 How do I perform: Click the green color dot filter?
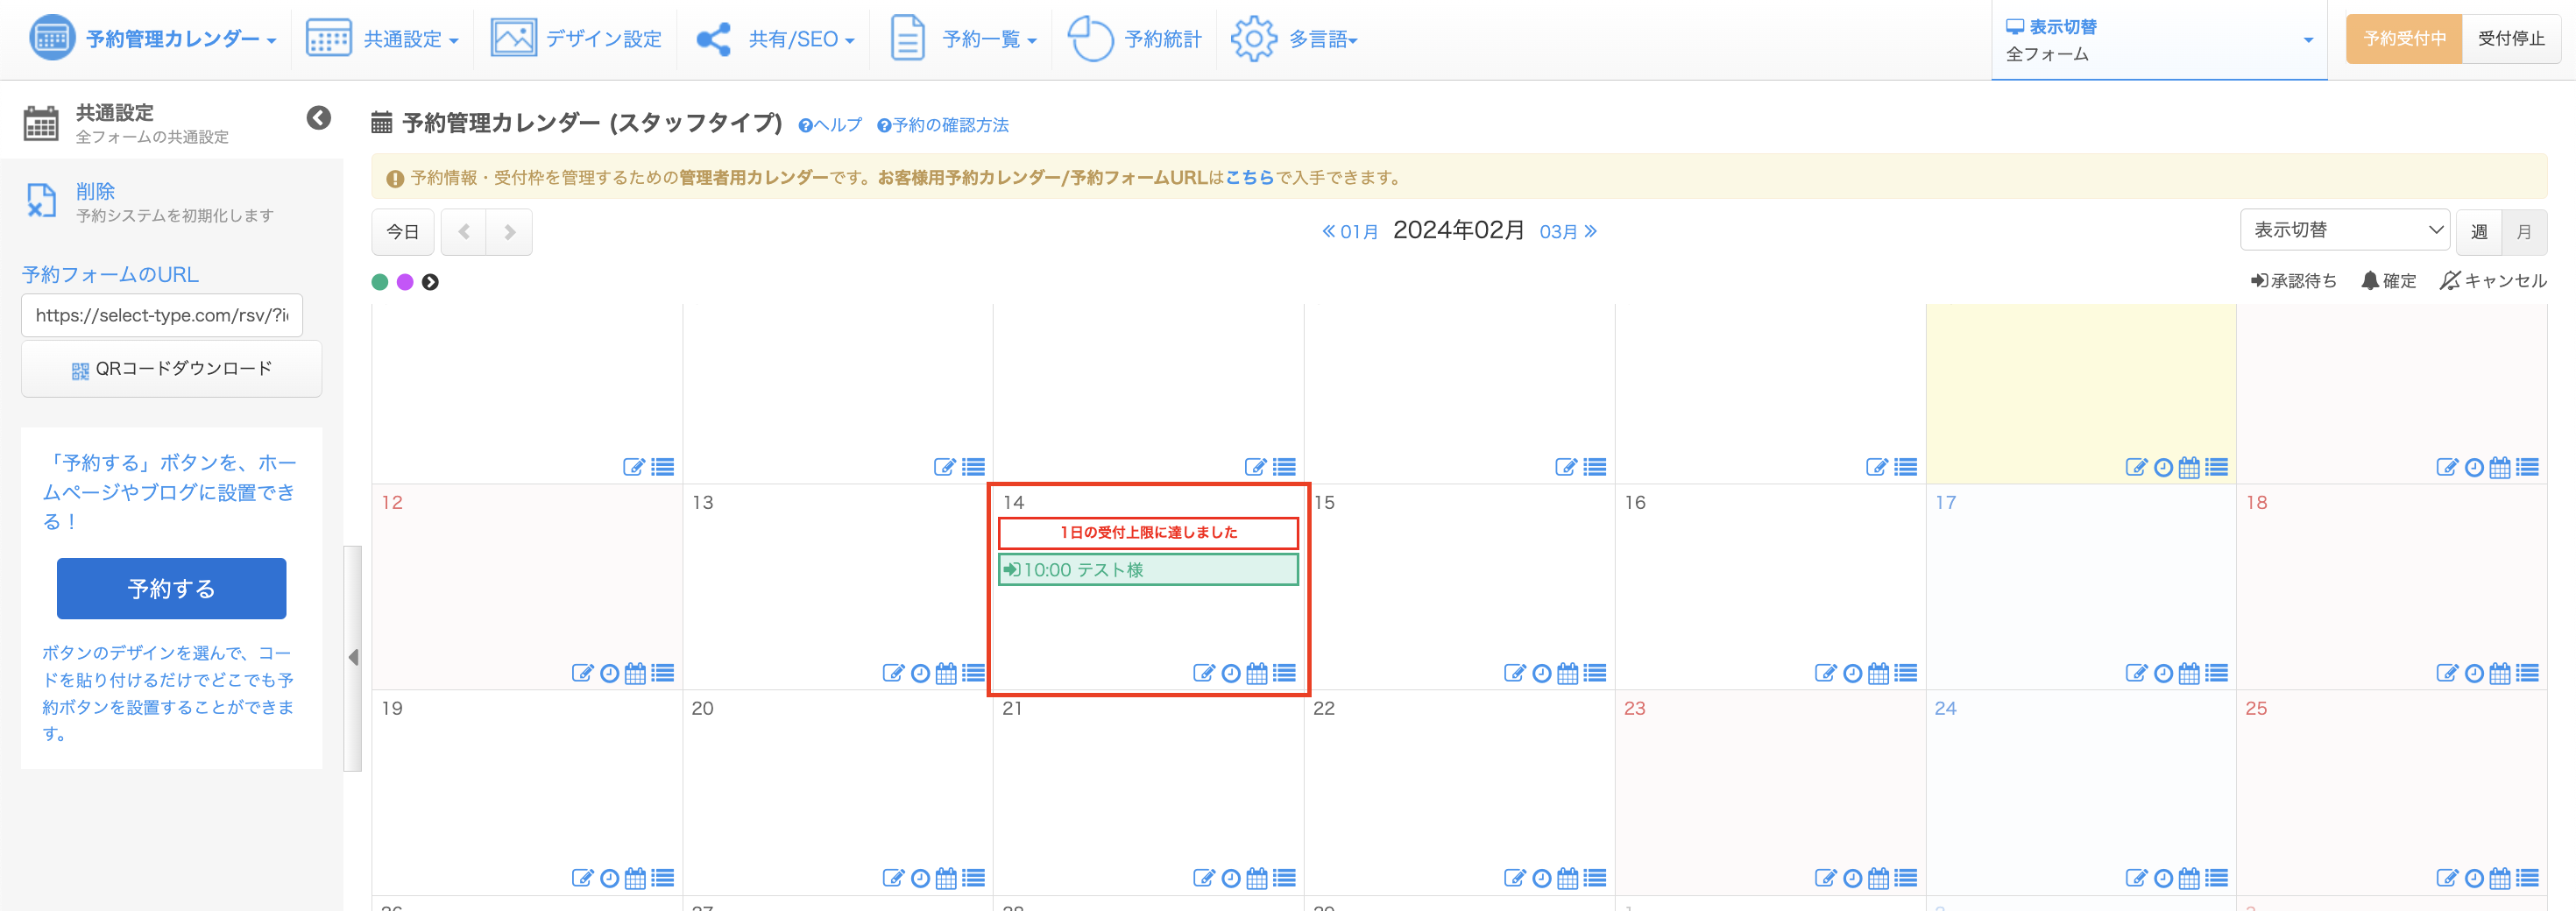(380, 282)
